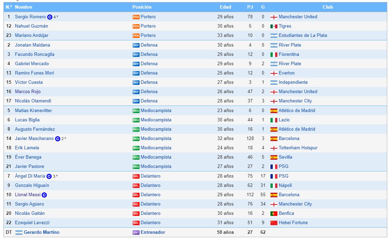
Task: Click 128 matches value for Mascherano
Action: pos(250,139)
